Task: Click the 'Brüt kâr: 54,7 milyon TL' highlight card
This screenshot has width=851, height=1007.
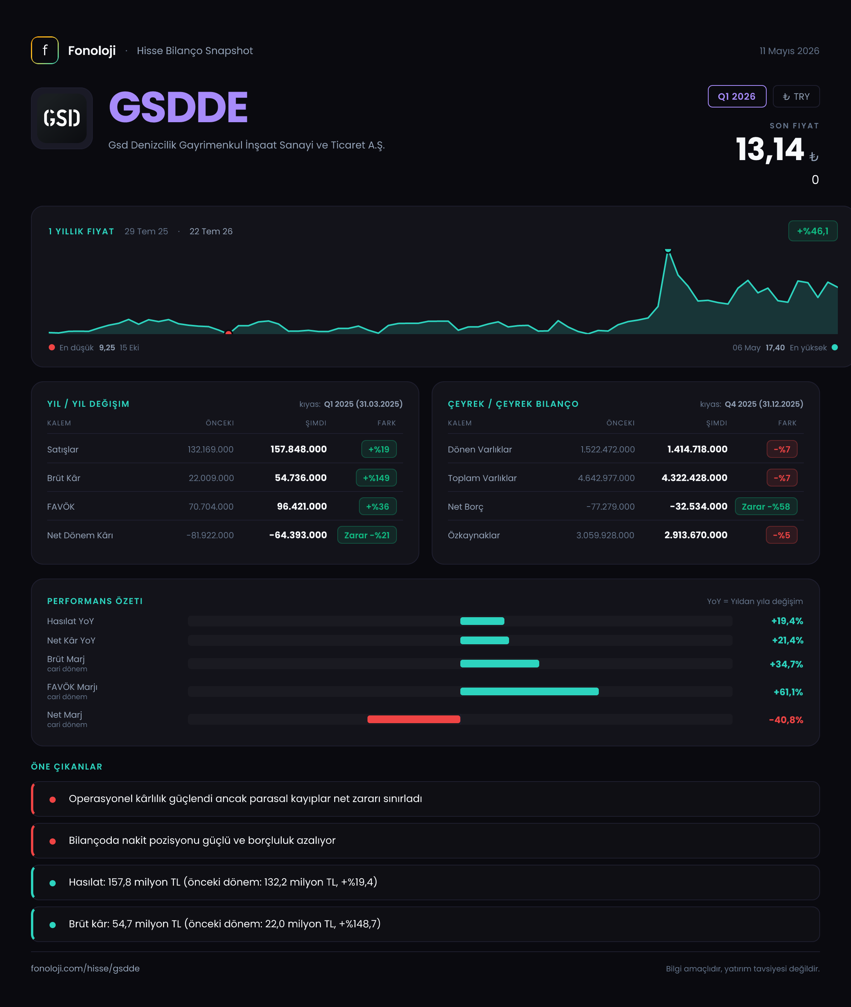Action: pyautogui.click(x=425, y=924)
